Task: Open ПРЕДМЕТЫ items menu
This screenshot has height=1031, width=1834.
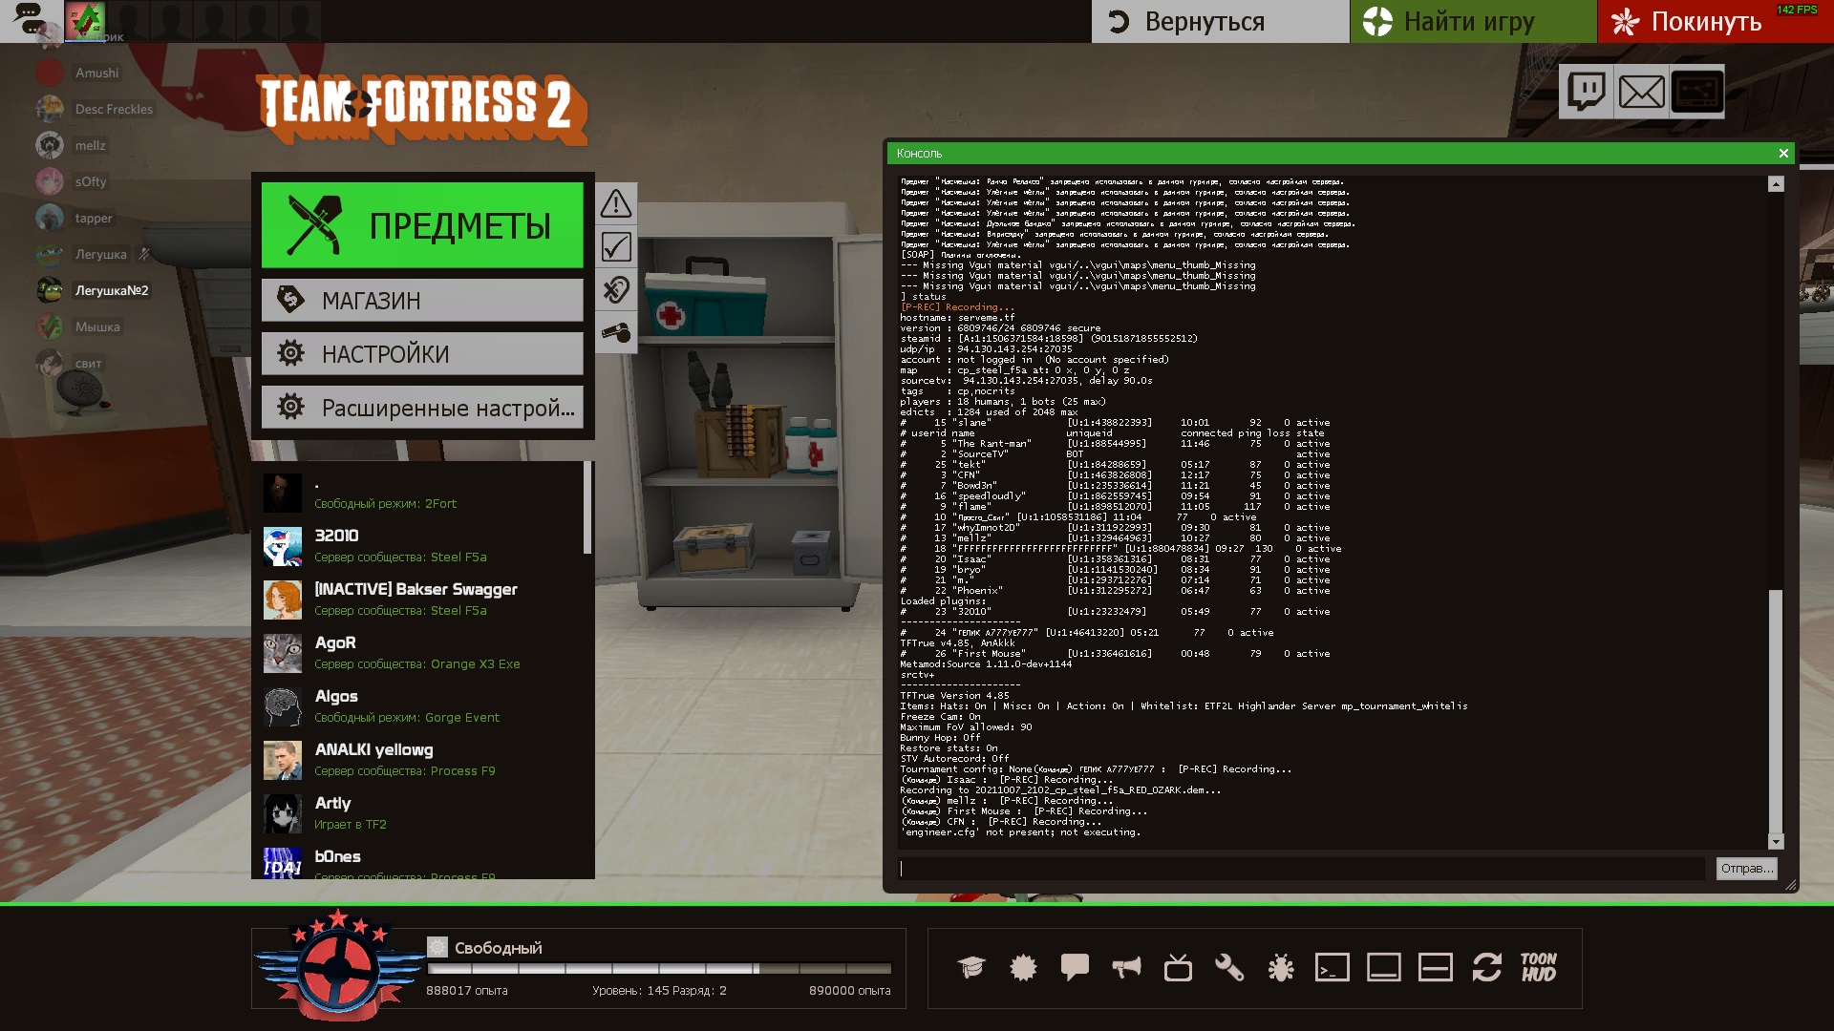Action: pyautogui.click(x=422, y=225)
